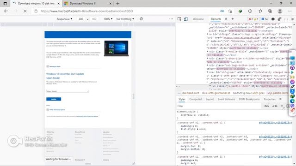Open DevTools settings gear
The image size is (296, 166).
pos(273,19)
